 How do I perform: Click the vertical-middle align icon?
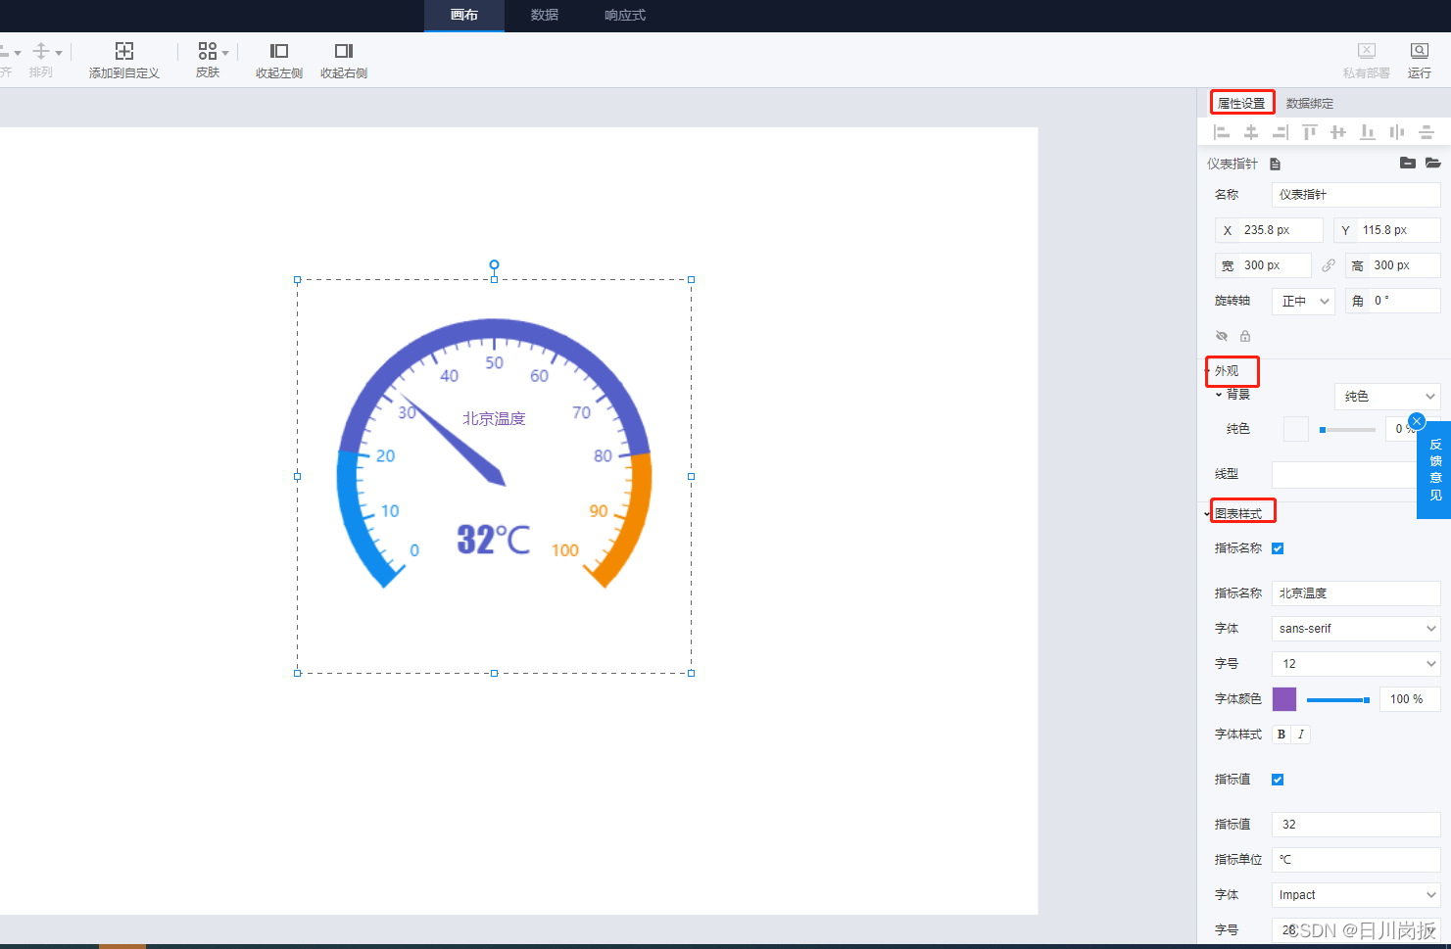click(1338, 132)
